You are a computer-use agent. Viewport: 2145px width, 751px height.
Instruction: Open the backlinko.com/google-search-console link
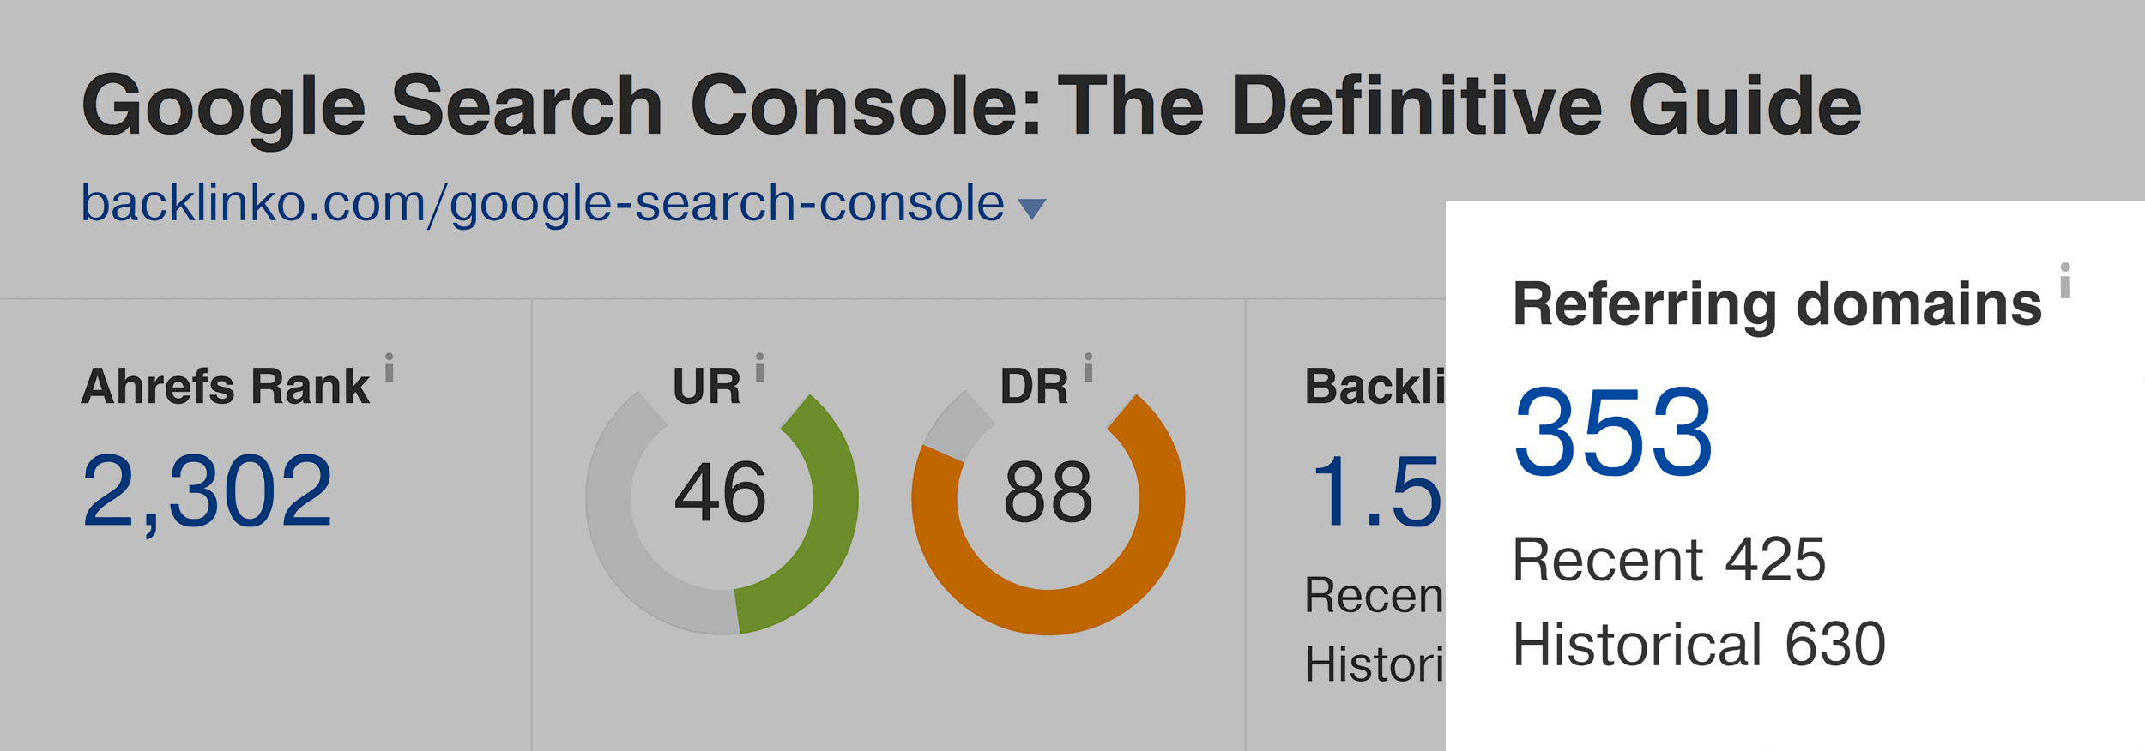[542, 204]
